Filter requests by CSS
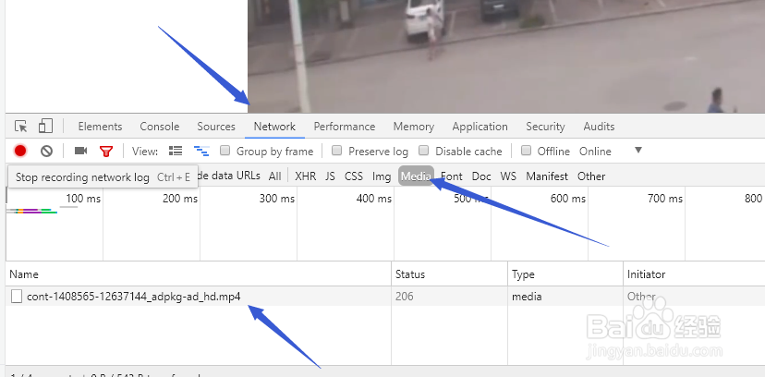This screenshot has height=377, width=765. [x=354, y=176]
